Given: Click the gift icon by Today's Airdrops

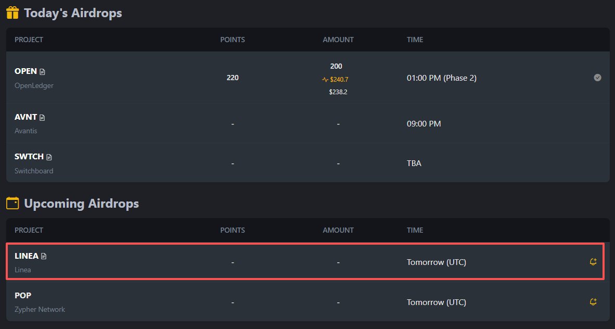Looking at the screenshot, I should 12,12.
